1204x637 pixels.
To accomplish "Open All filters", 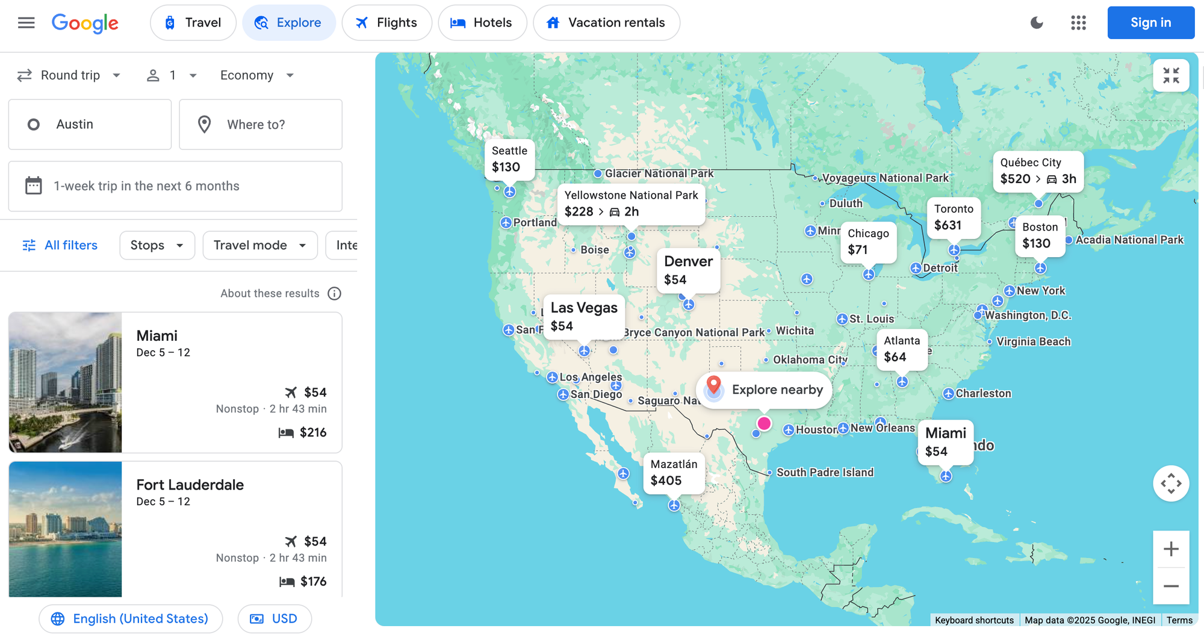I will click(x=60, y=245).
